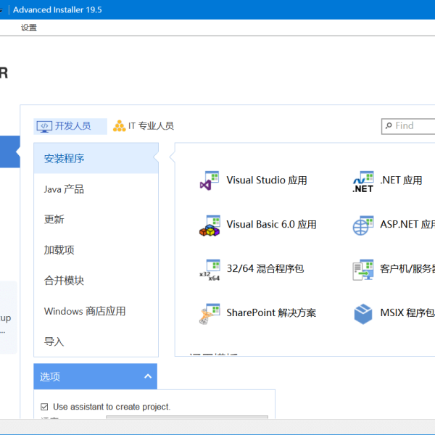435x435 pixels.
Task: Choose the 客户机/服务器 project icon
Action: pos(363,270)
